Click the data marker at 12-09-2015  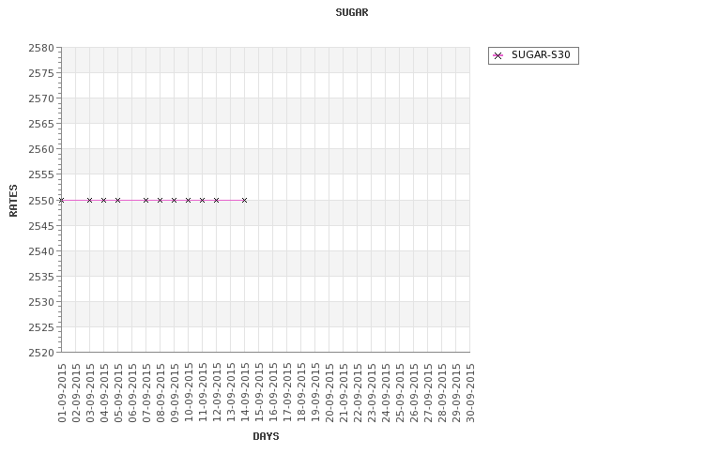pyautogui.click(x=217, y=200)
